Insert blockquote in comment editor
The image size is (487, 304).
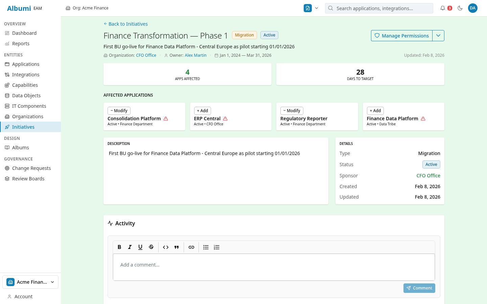click(x=177, y=247)
